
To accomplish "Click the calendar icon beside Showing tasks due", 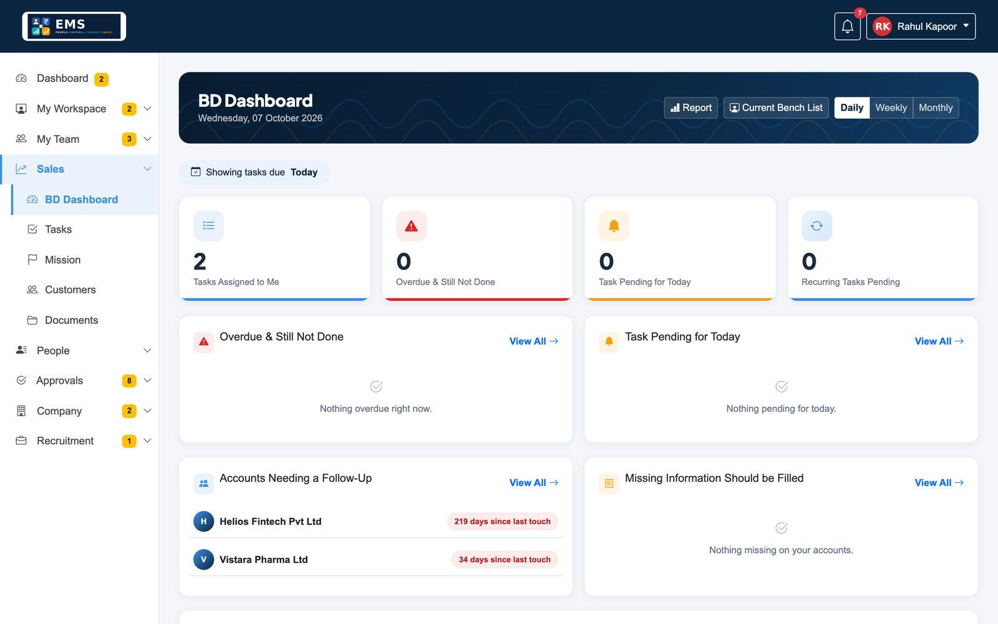I will 195,172.
